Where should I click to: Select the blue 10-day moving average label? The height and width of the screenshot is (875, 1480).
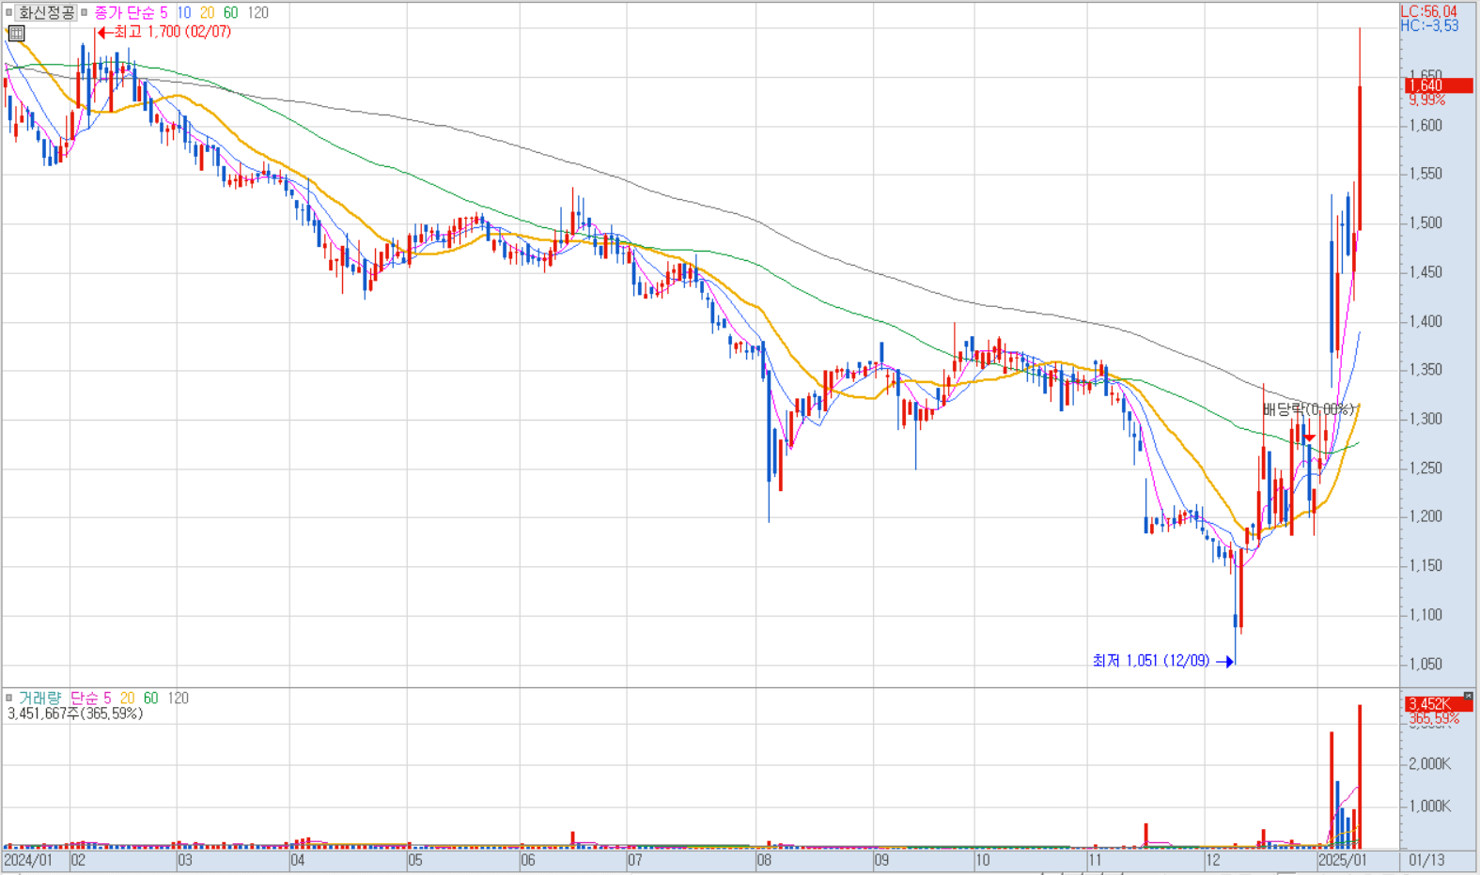point(183,12)
